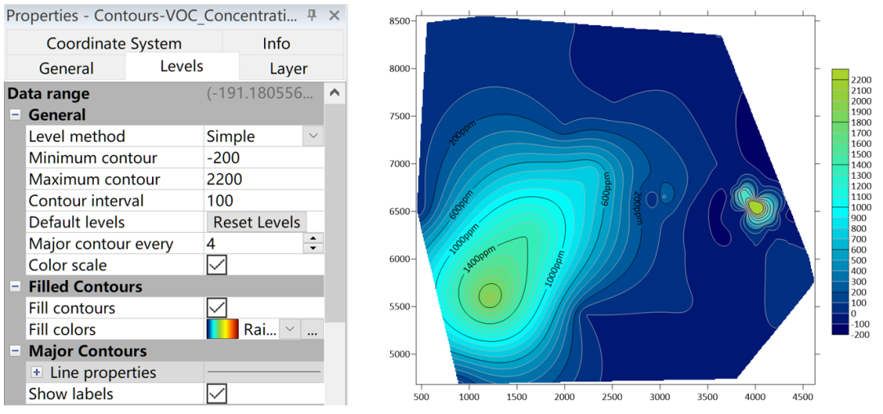Image resolution: width=883 pixels, height=414 pixels.
Task: Edit the Contour interval value 100
Action: click(x=263, y=201)
